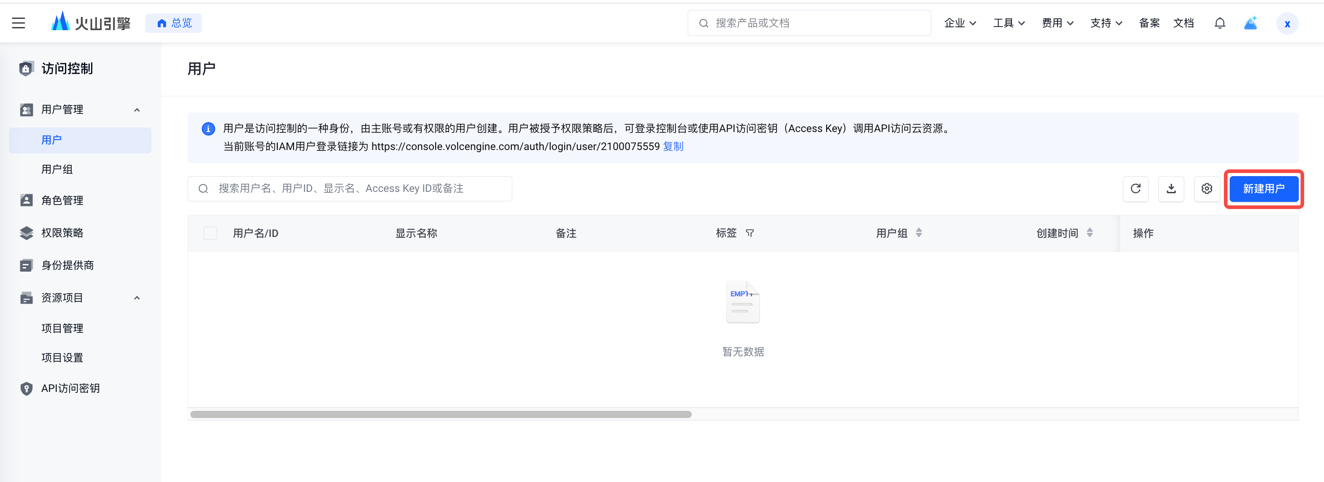
Task: Click the 资源项目 icon
Action: click(x=26, y=298)
